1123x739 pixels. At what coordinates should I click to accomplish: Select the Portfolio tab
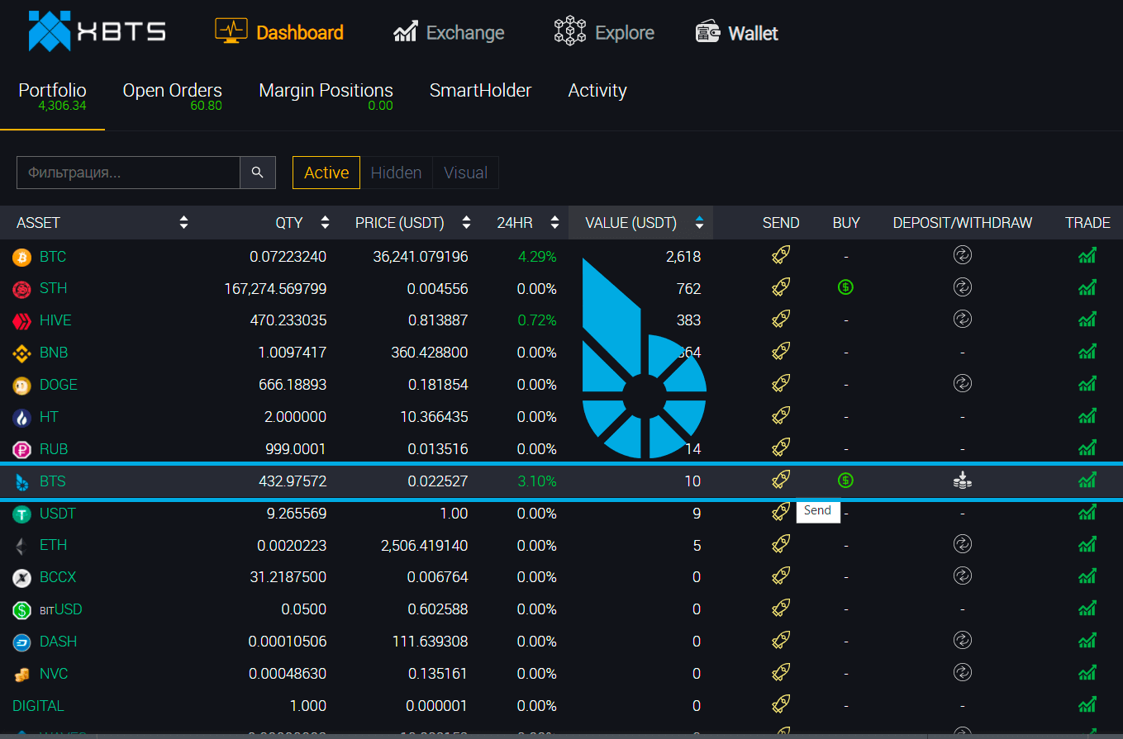[x=52, y=96]
